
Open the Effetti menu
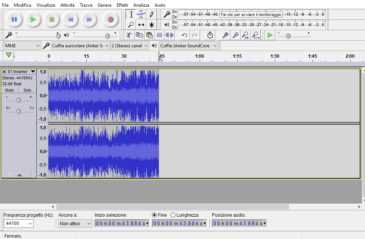tap(122, 5)
